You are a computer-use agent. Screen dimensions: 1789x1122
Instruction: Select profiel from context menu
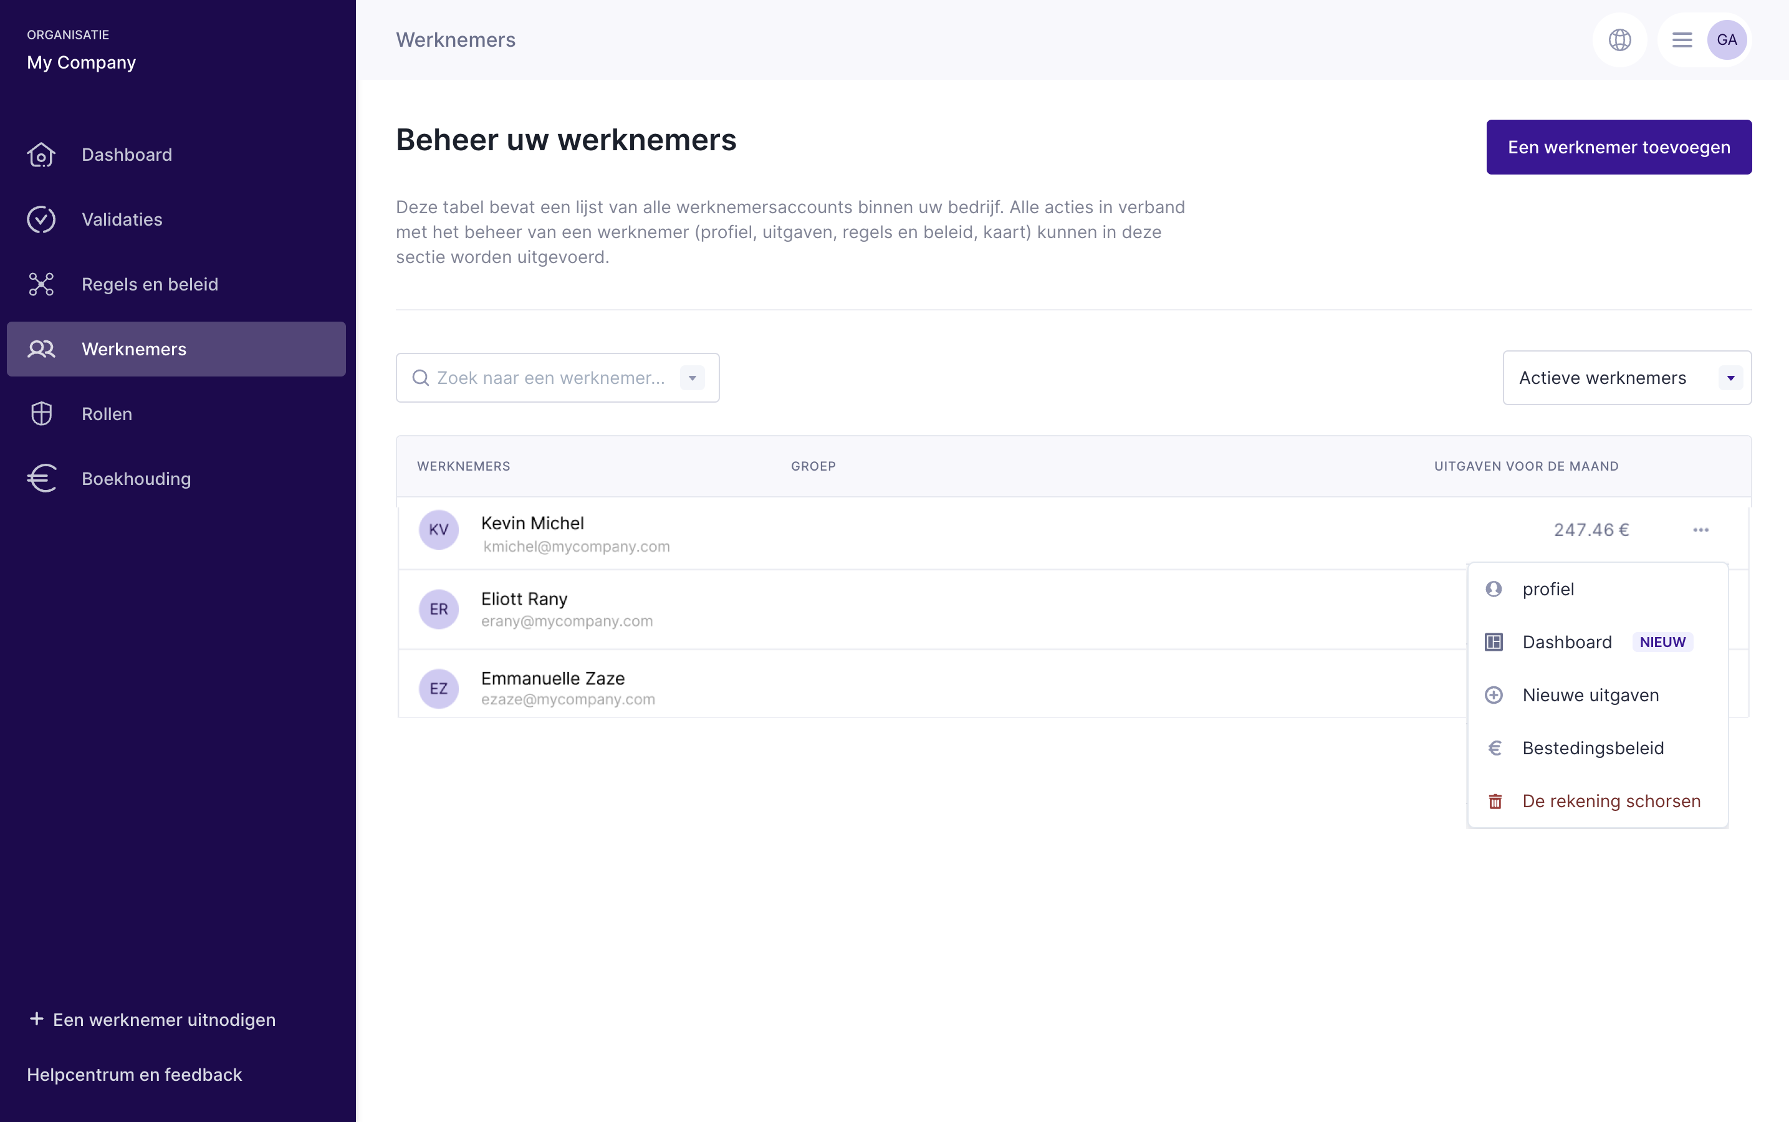coord(1548,589)
